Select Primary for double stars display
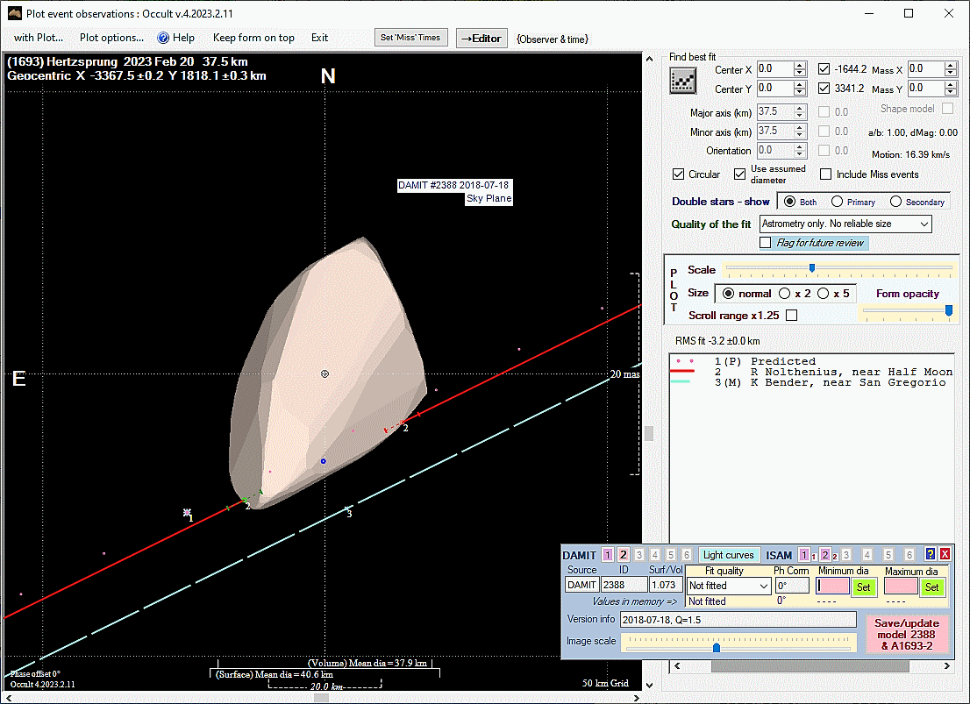Image resolution: width=970 pixels, height=704 pixels. (x=838, y=202)
